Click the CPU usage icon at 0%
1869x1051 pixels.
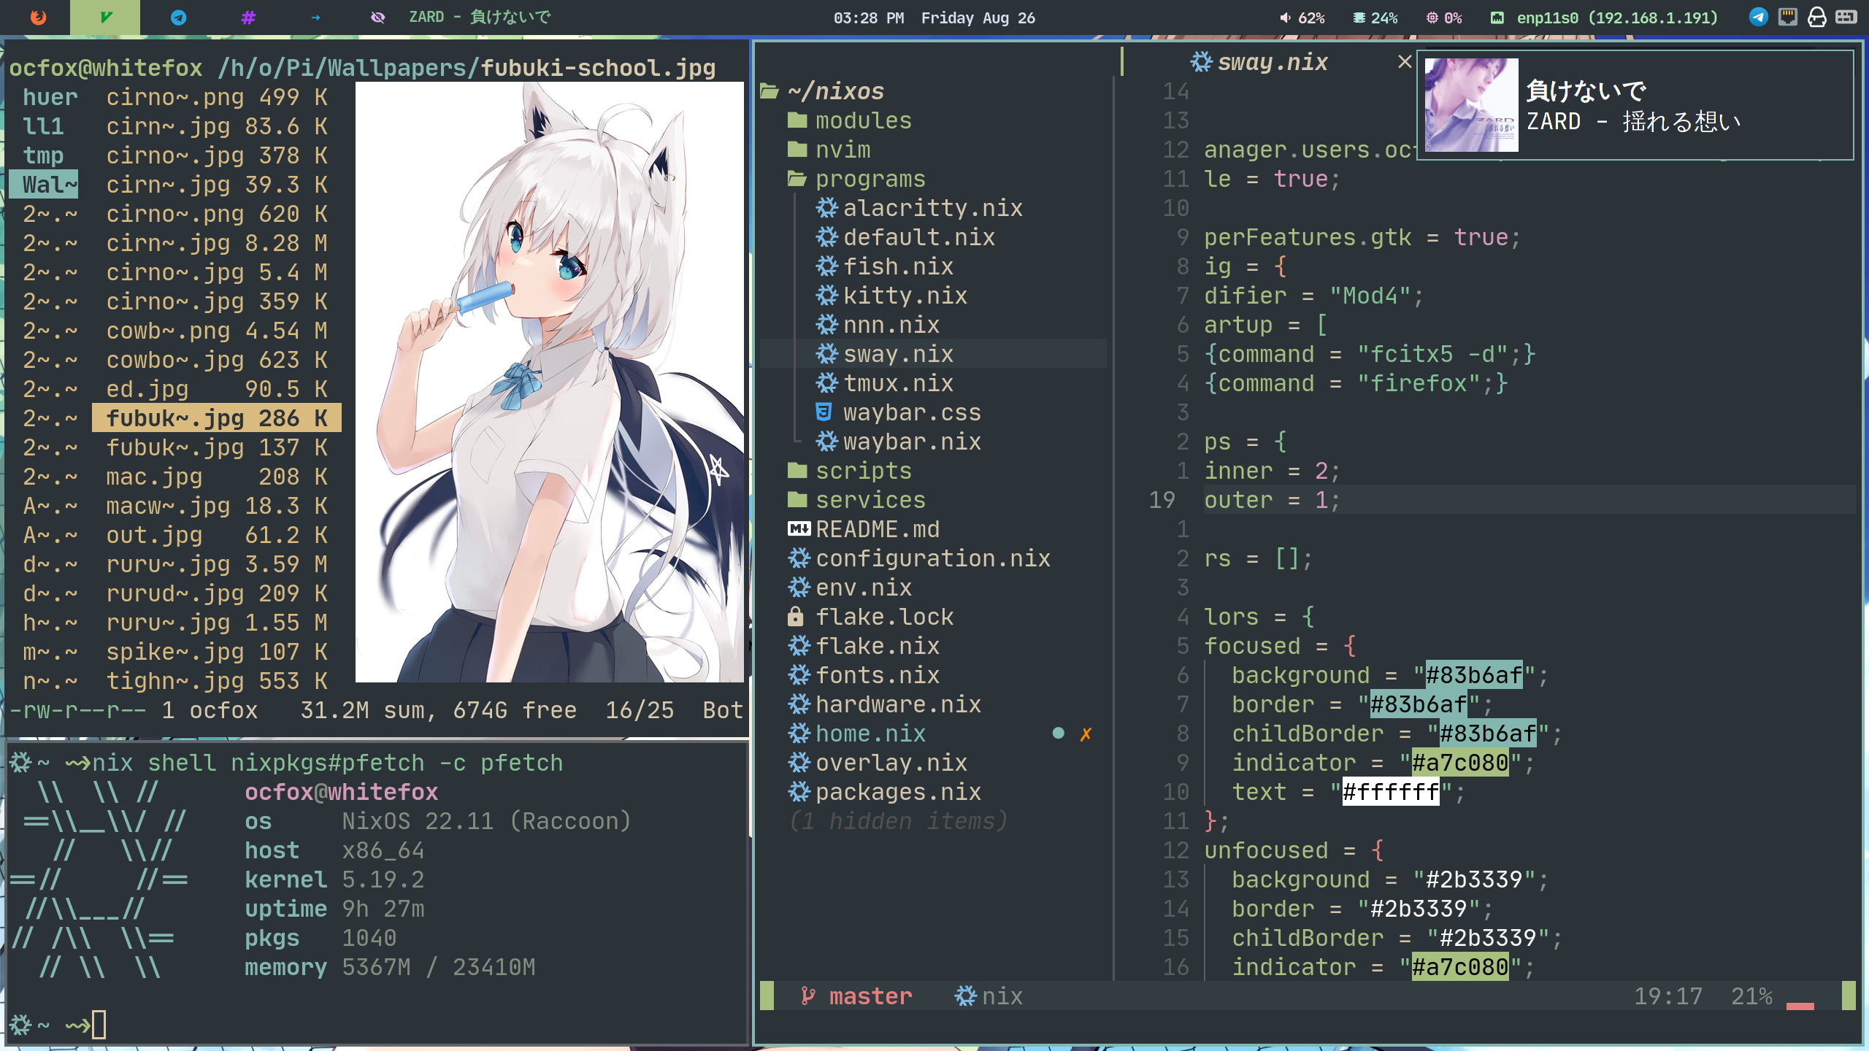1432,18
